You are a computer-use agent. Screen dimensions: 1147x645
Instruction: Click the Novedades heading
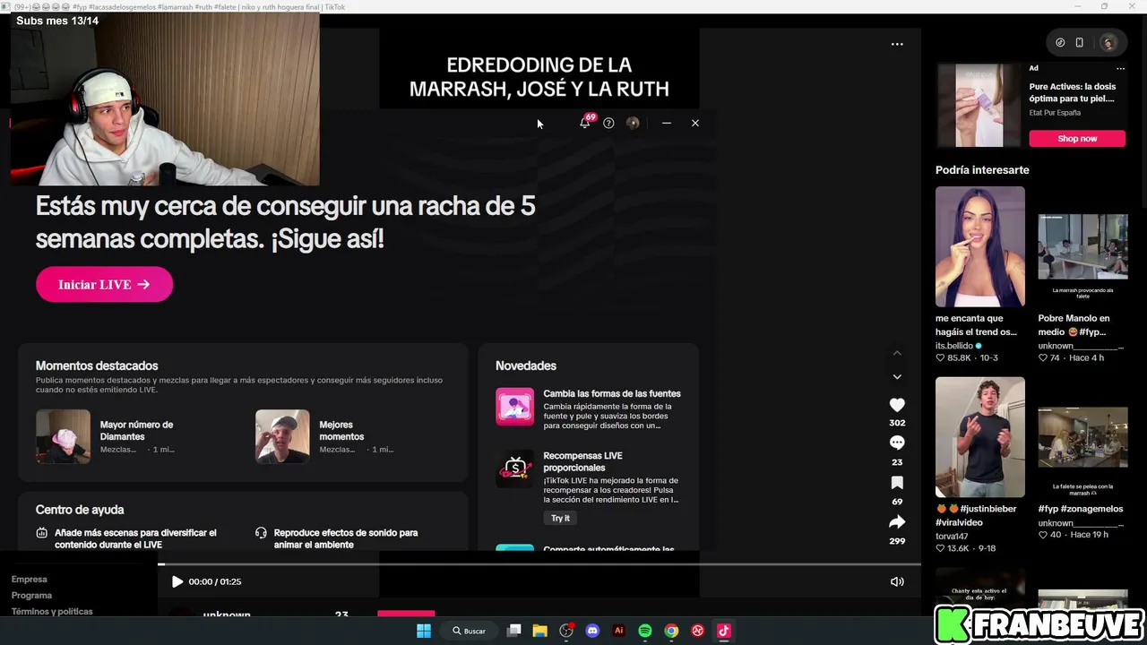coord(526,365)
